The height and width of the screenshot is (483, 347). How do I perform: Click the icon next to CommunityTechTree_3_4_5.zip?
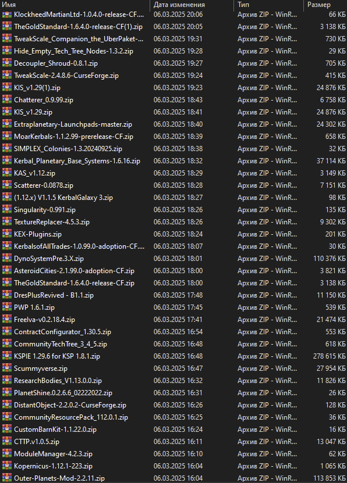coord(7,344)
